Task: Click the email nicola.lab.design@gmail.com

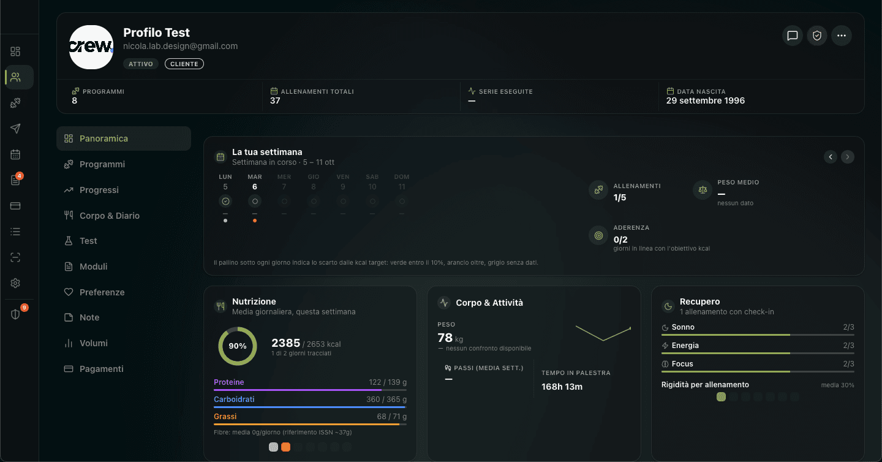Action: tap(181, 46)
